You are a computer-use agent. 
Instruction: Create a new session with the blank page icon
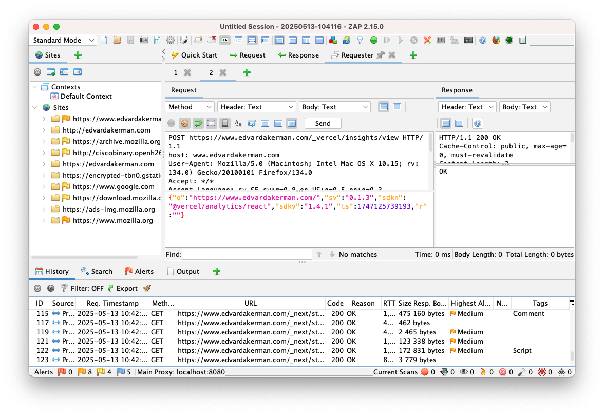pyautogui.click(x=104, y=40)
